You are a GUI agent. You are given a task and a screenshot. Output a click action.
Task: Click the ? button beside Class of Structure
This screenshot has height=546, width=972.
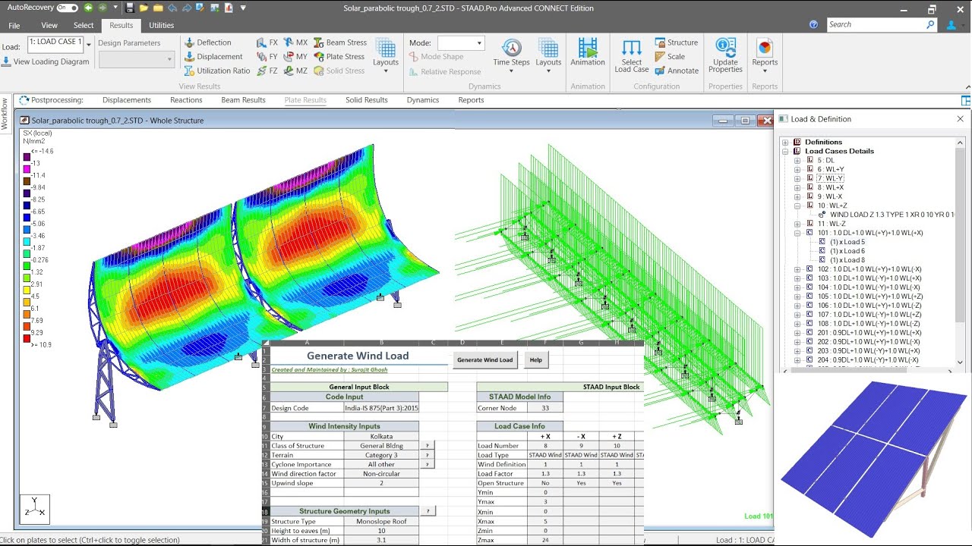(428, 446)
